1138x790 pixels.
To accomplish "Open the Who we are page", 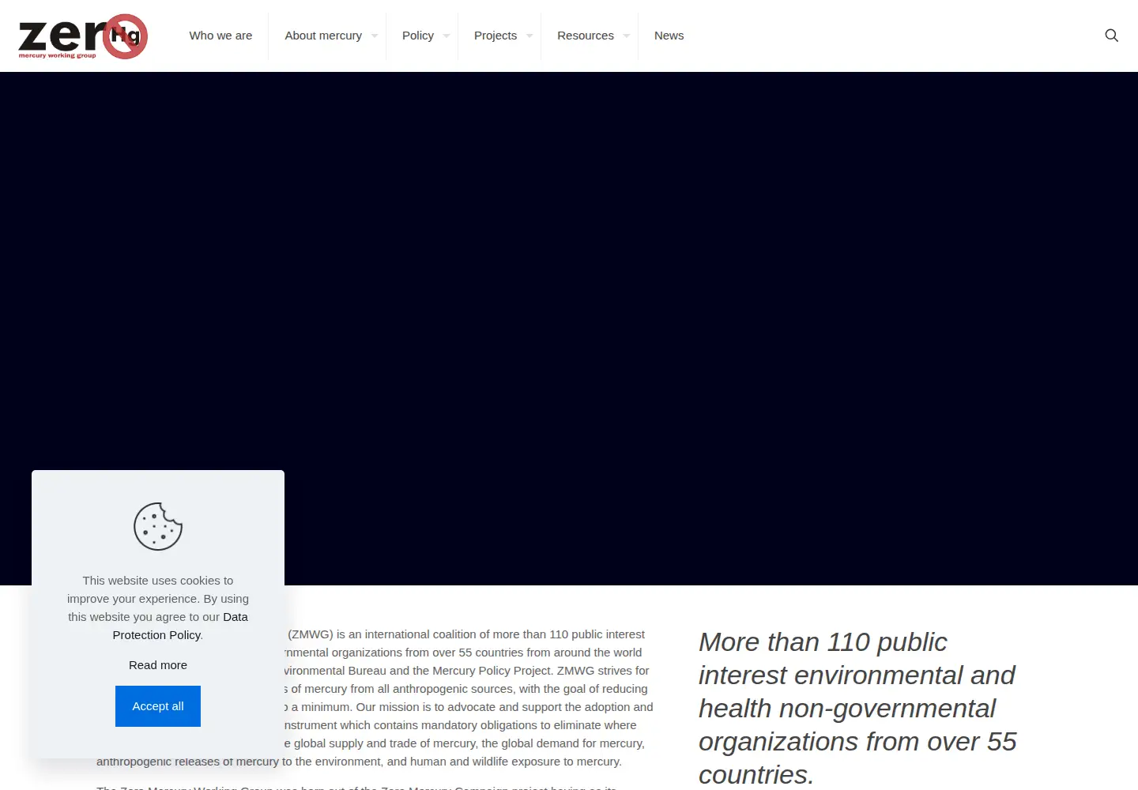I will (x=220, y=36).
